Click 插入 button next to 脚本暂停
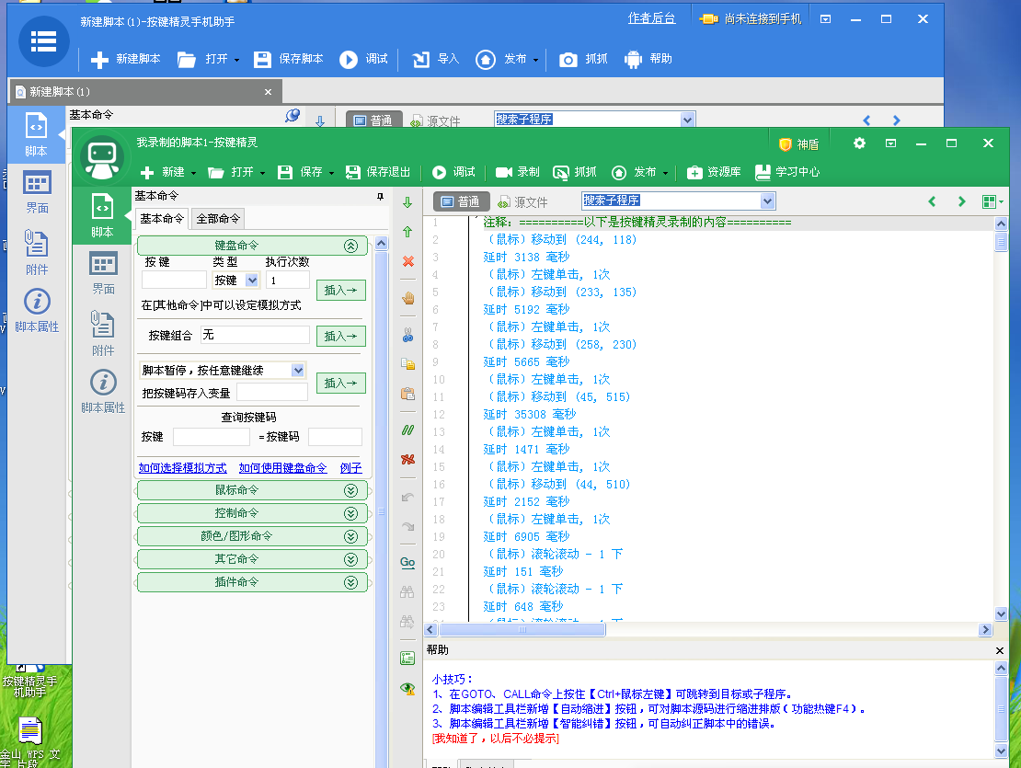The image size is (1021, 768). (341, 383)
